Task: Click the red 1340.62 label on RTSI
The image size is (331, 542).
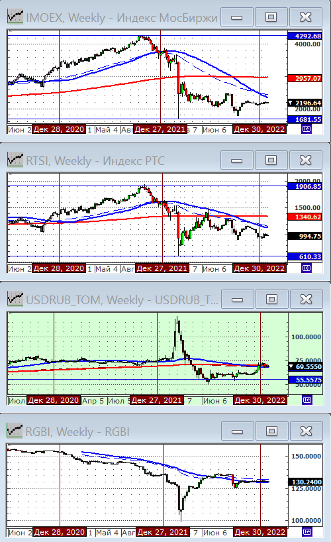Action: (x=305, y=217)
